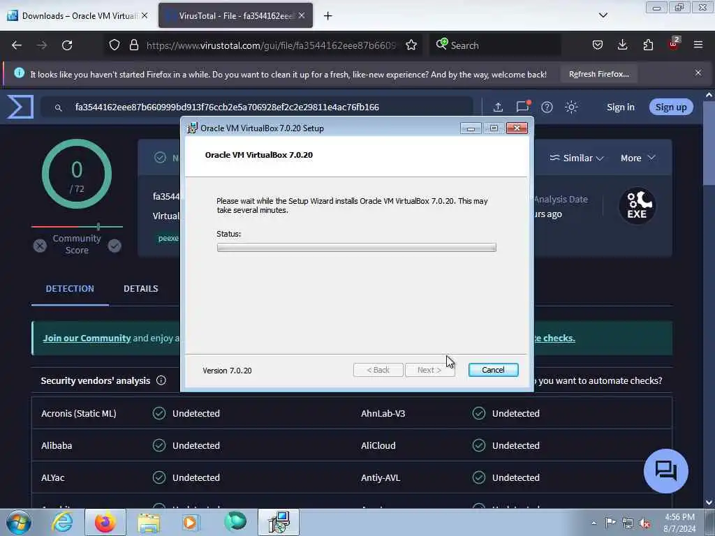
Task: Click the Acronis (Static ML) vendor name
Action: [79, 413]
